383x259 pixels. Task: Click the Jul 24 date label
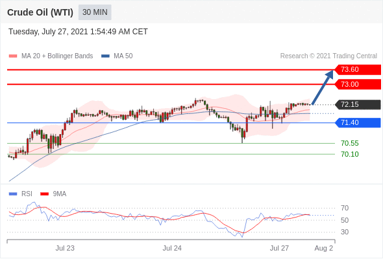[x=172, y=248]
